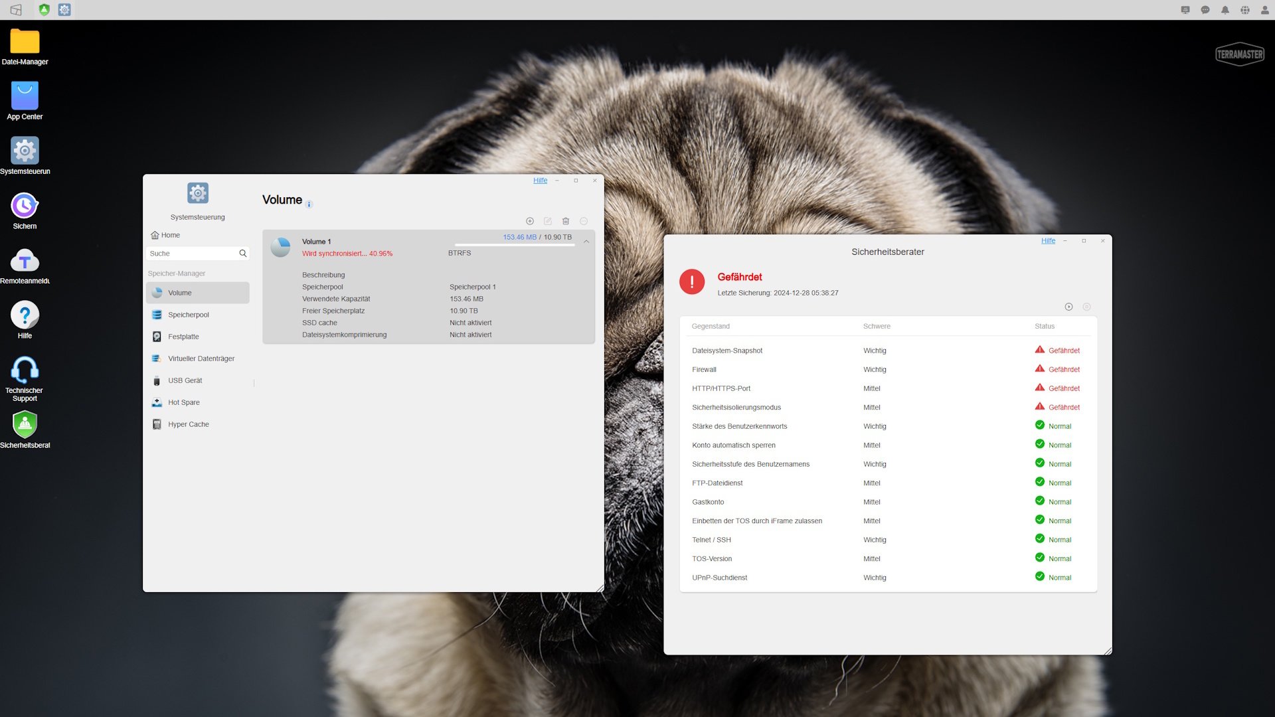Click the Volume info icon
The height and width of the screenshot is (717, 1275).
coord(309,204)
